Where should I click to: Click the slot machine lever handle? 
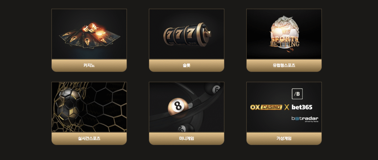click(x=207, y=33)
